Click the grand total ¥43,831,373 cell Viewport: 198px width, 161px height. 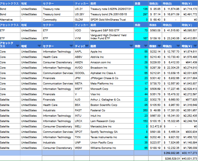(x=190, y=158)
